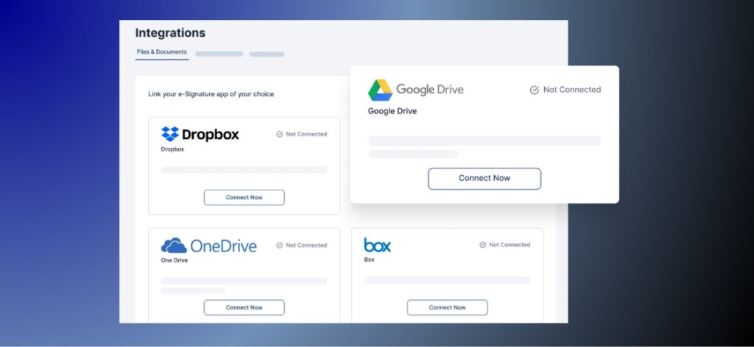The image size is (754, 347).
Task: Click the 'One Drive' name label
Action: coord(173,260)
